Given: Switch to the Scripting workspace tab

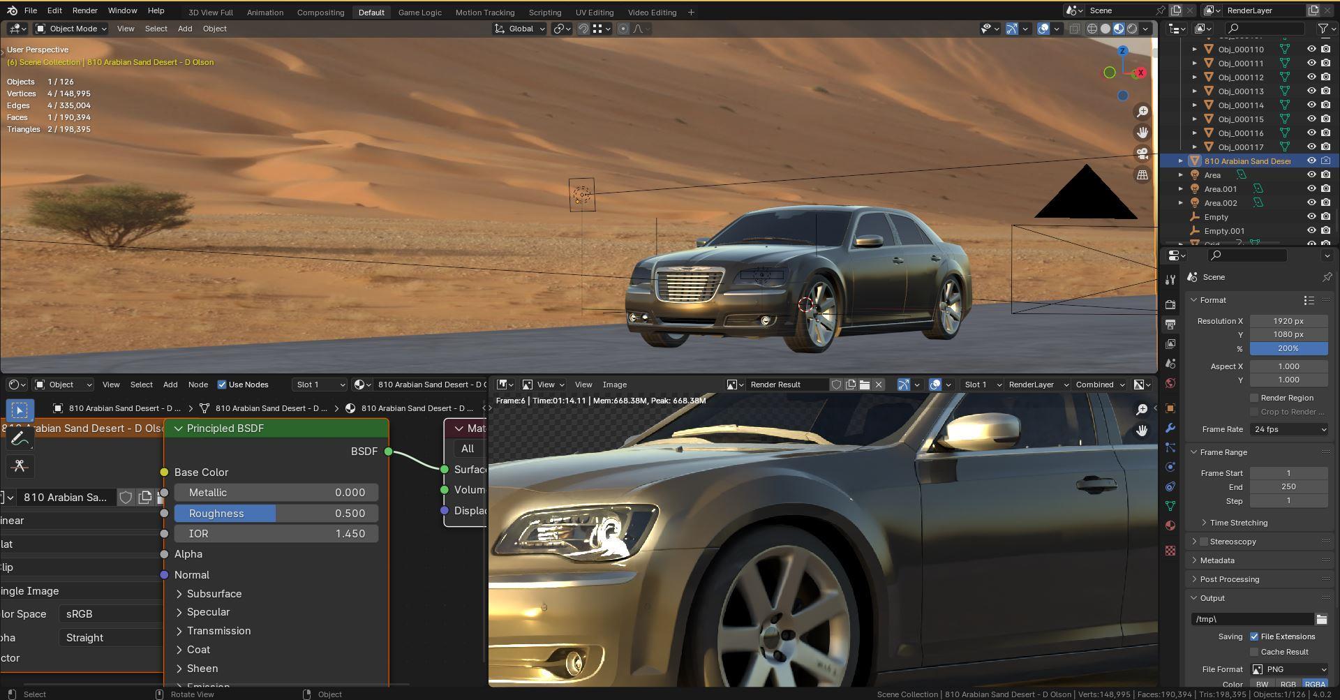Looking at the screenshot, I should pyautogui.click(x=544, y=12).
